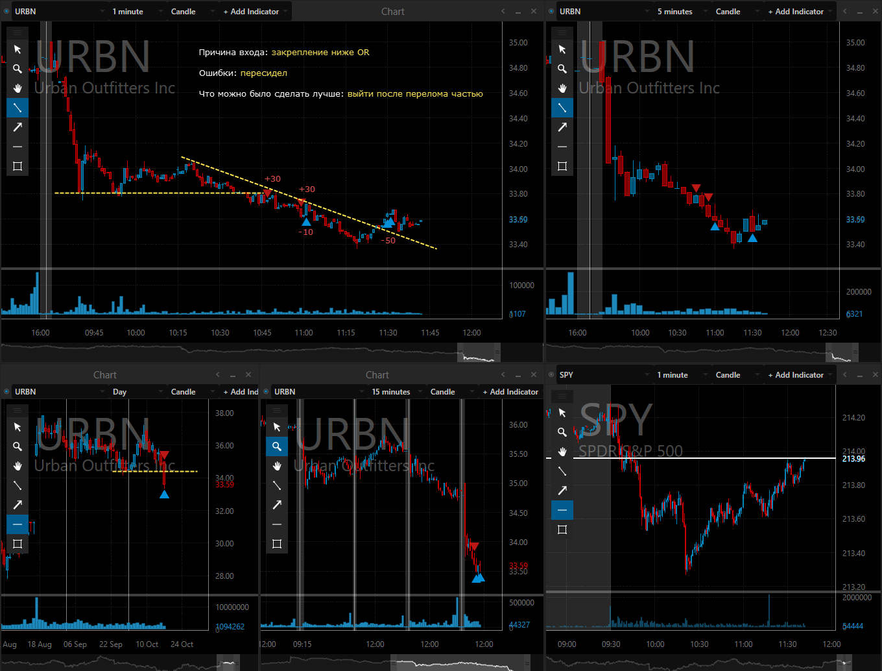Click the -10 trade label on 1 minute chart
Image resolution: width=882 pixels, height=671 pixels.
tap(305, 232)
